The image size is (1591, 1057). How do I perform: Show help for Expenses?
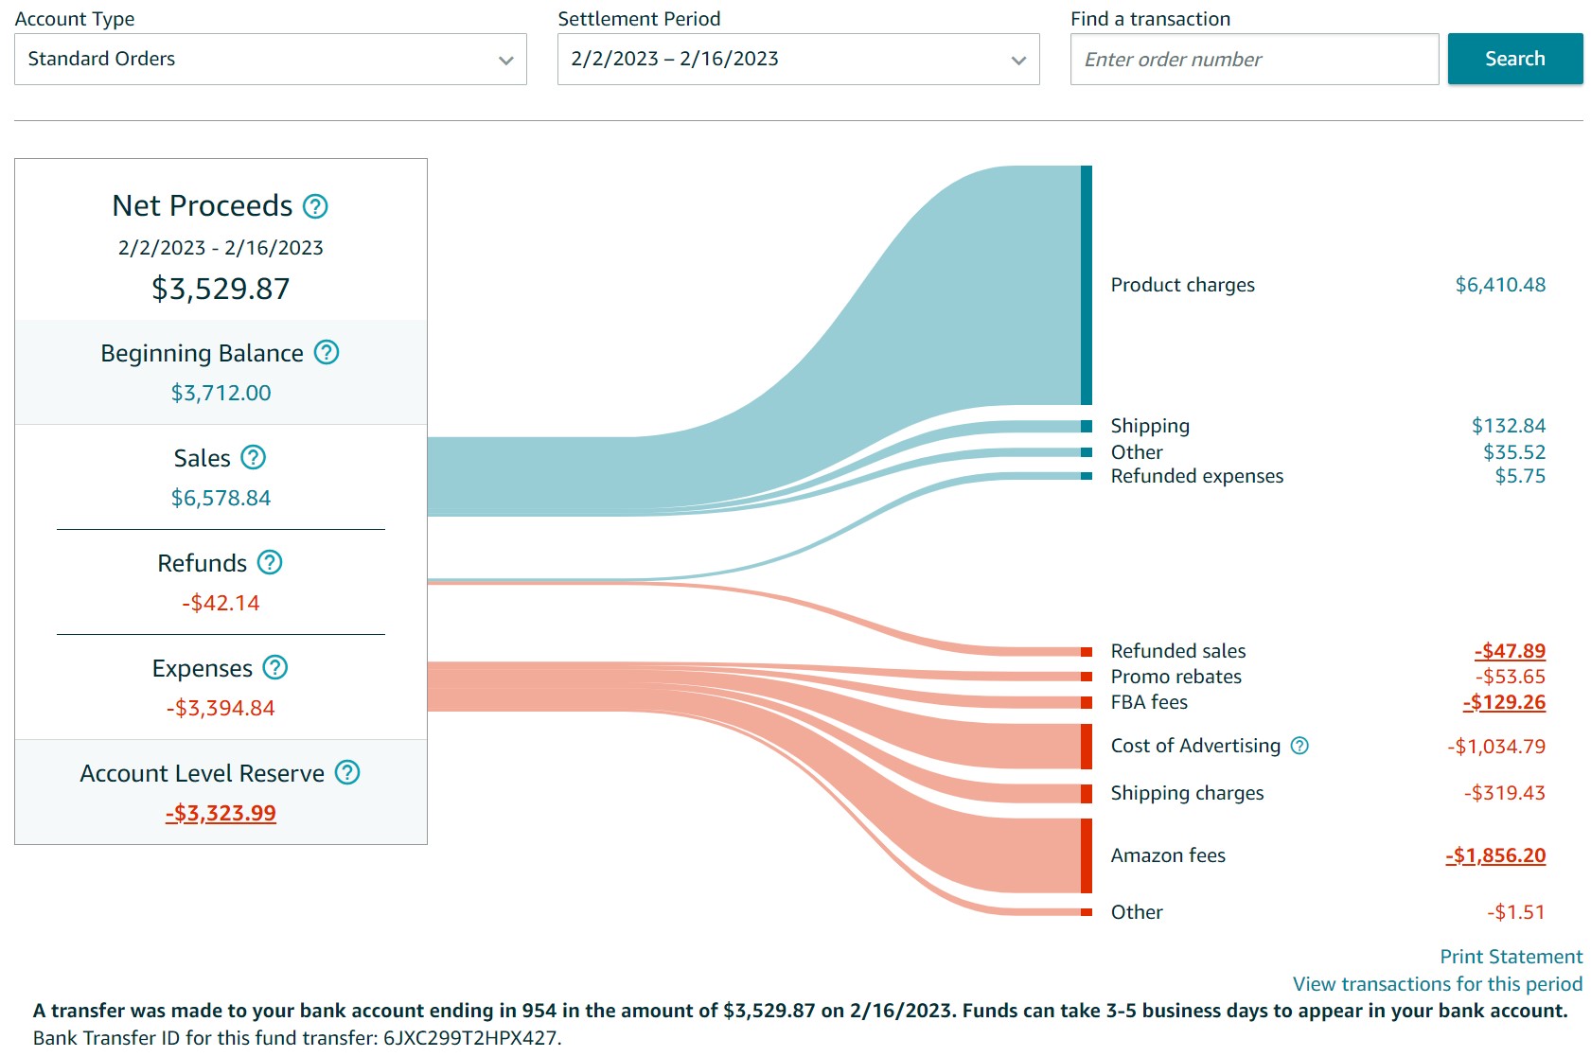click(275, 668)
